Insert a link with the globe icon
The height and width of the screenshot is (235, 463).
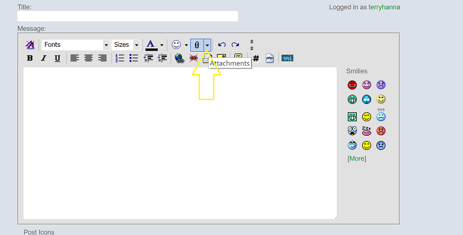tap(179, 58)
